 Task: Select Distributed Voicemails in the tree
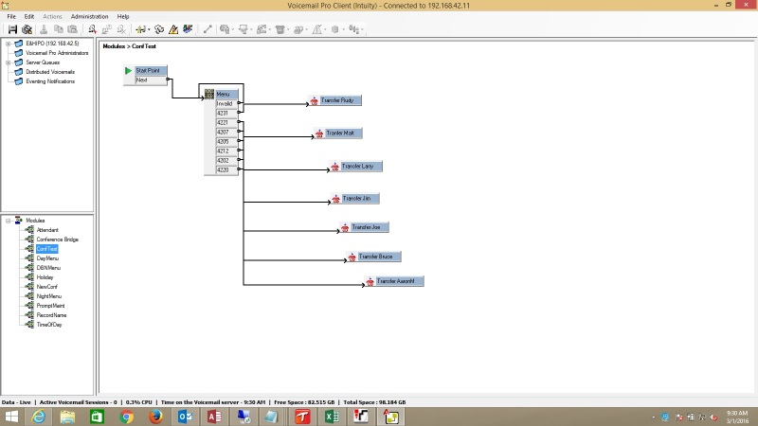click(50, 72)
